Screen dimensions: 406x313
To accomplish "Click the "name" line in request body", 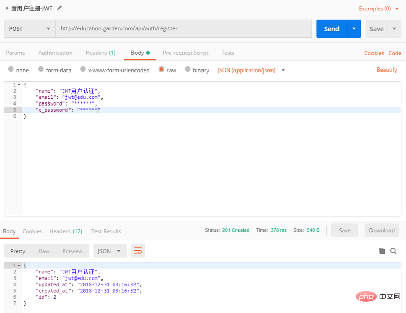I will point(211,91).
